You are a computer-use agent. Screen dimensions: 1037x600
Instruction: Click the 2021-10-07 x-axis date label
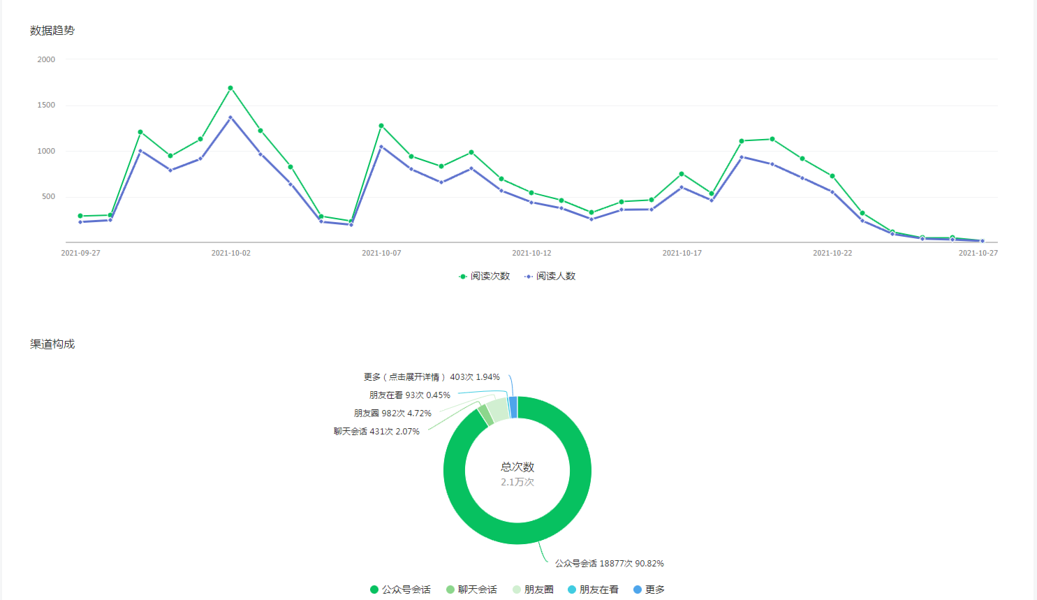point(381,253)
